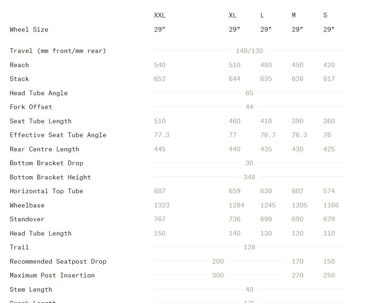Viewport: 374px width, 303px height.
Task: Click the Head Tube Angle label
Action: tap(38, 93)
